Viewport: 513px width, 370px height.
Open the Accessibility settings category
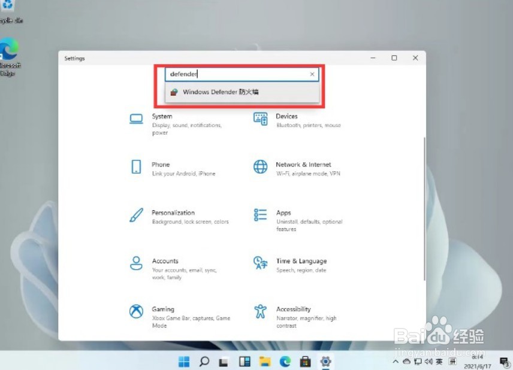[x=295, y=317]
